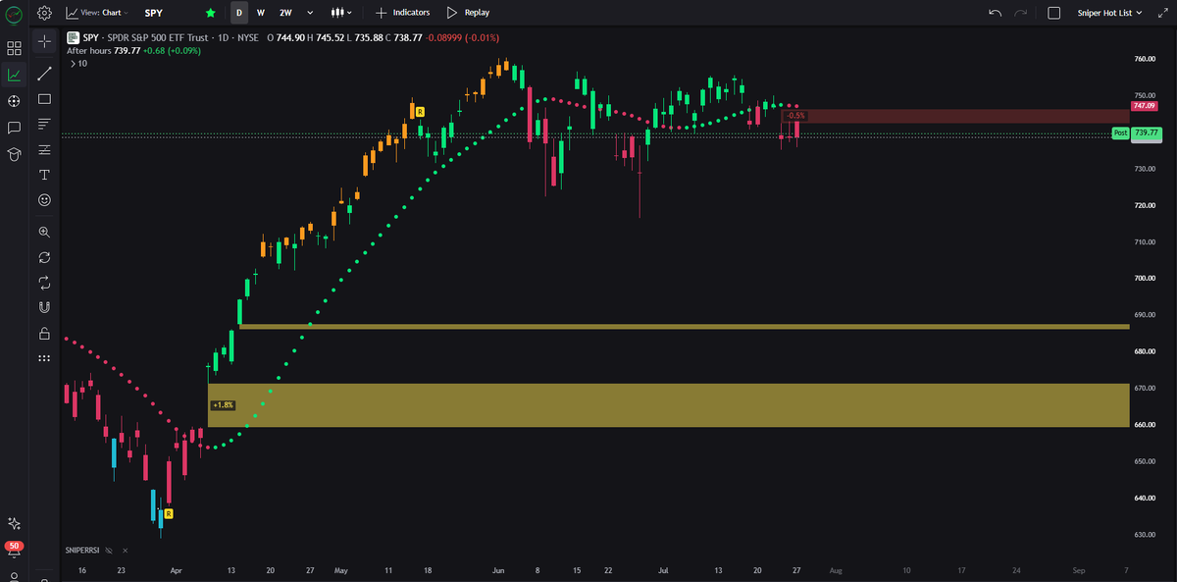The width and height of the screenshot is (1177, 582).
Task: Open the grid dashboard sidebar icon
Action: point(15,47)
